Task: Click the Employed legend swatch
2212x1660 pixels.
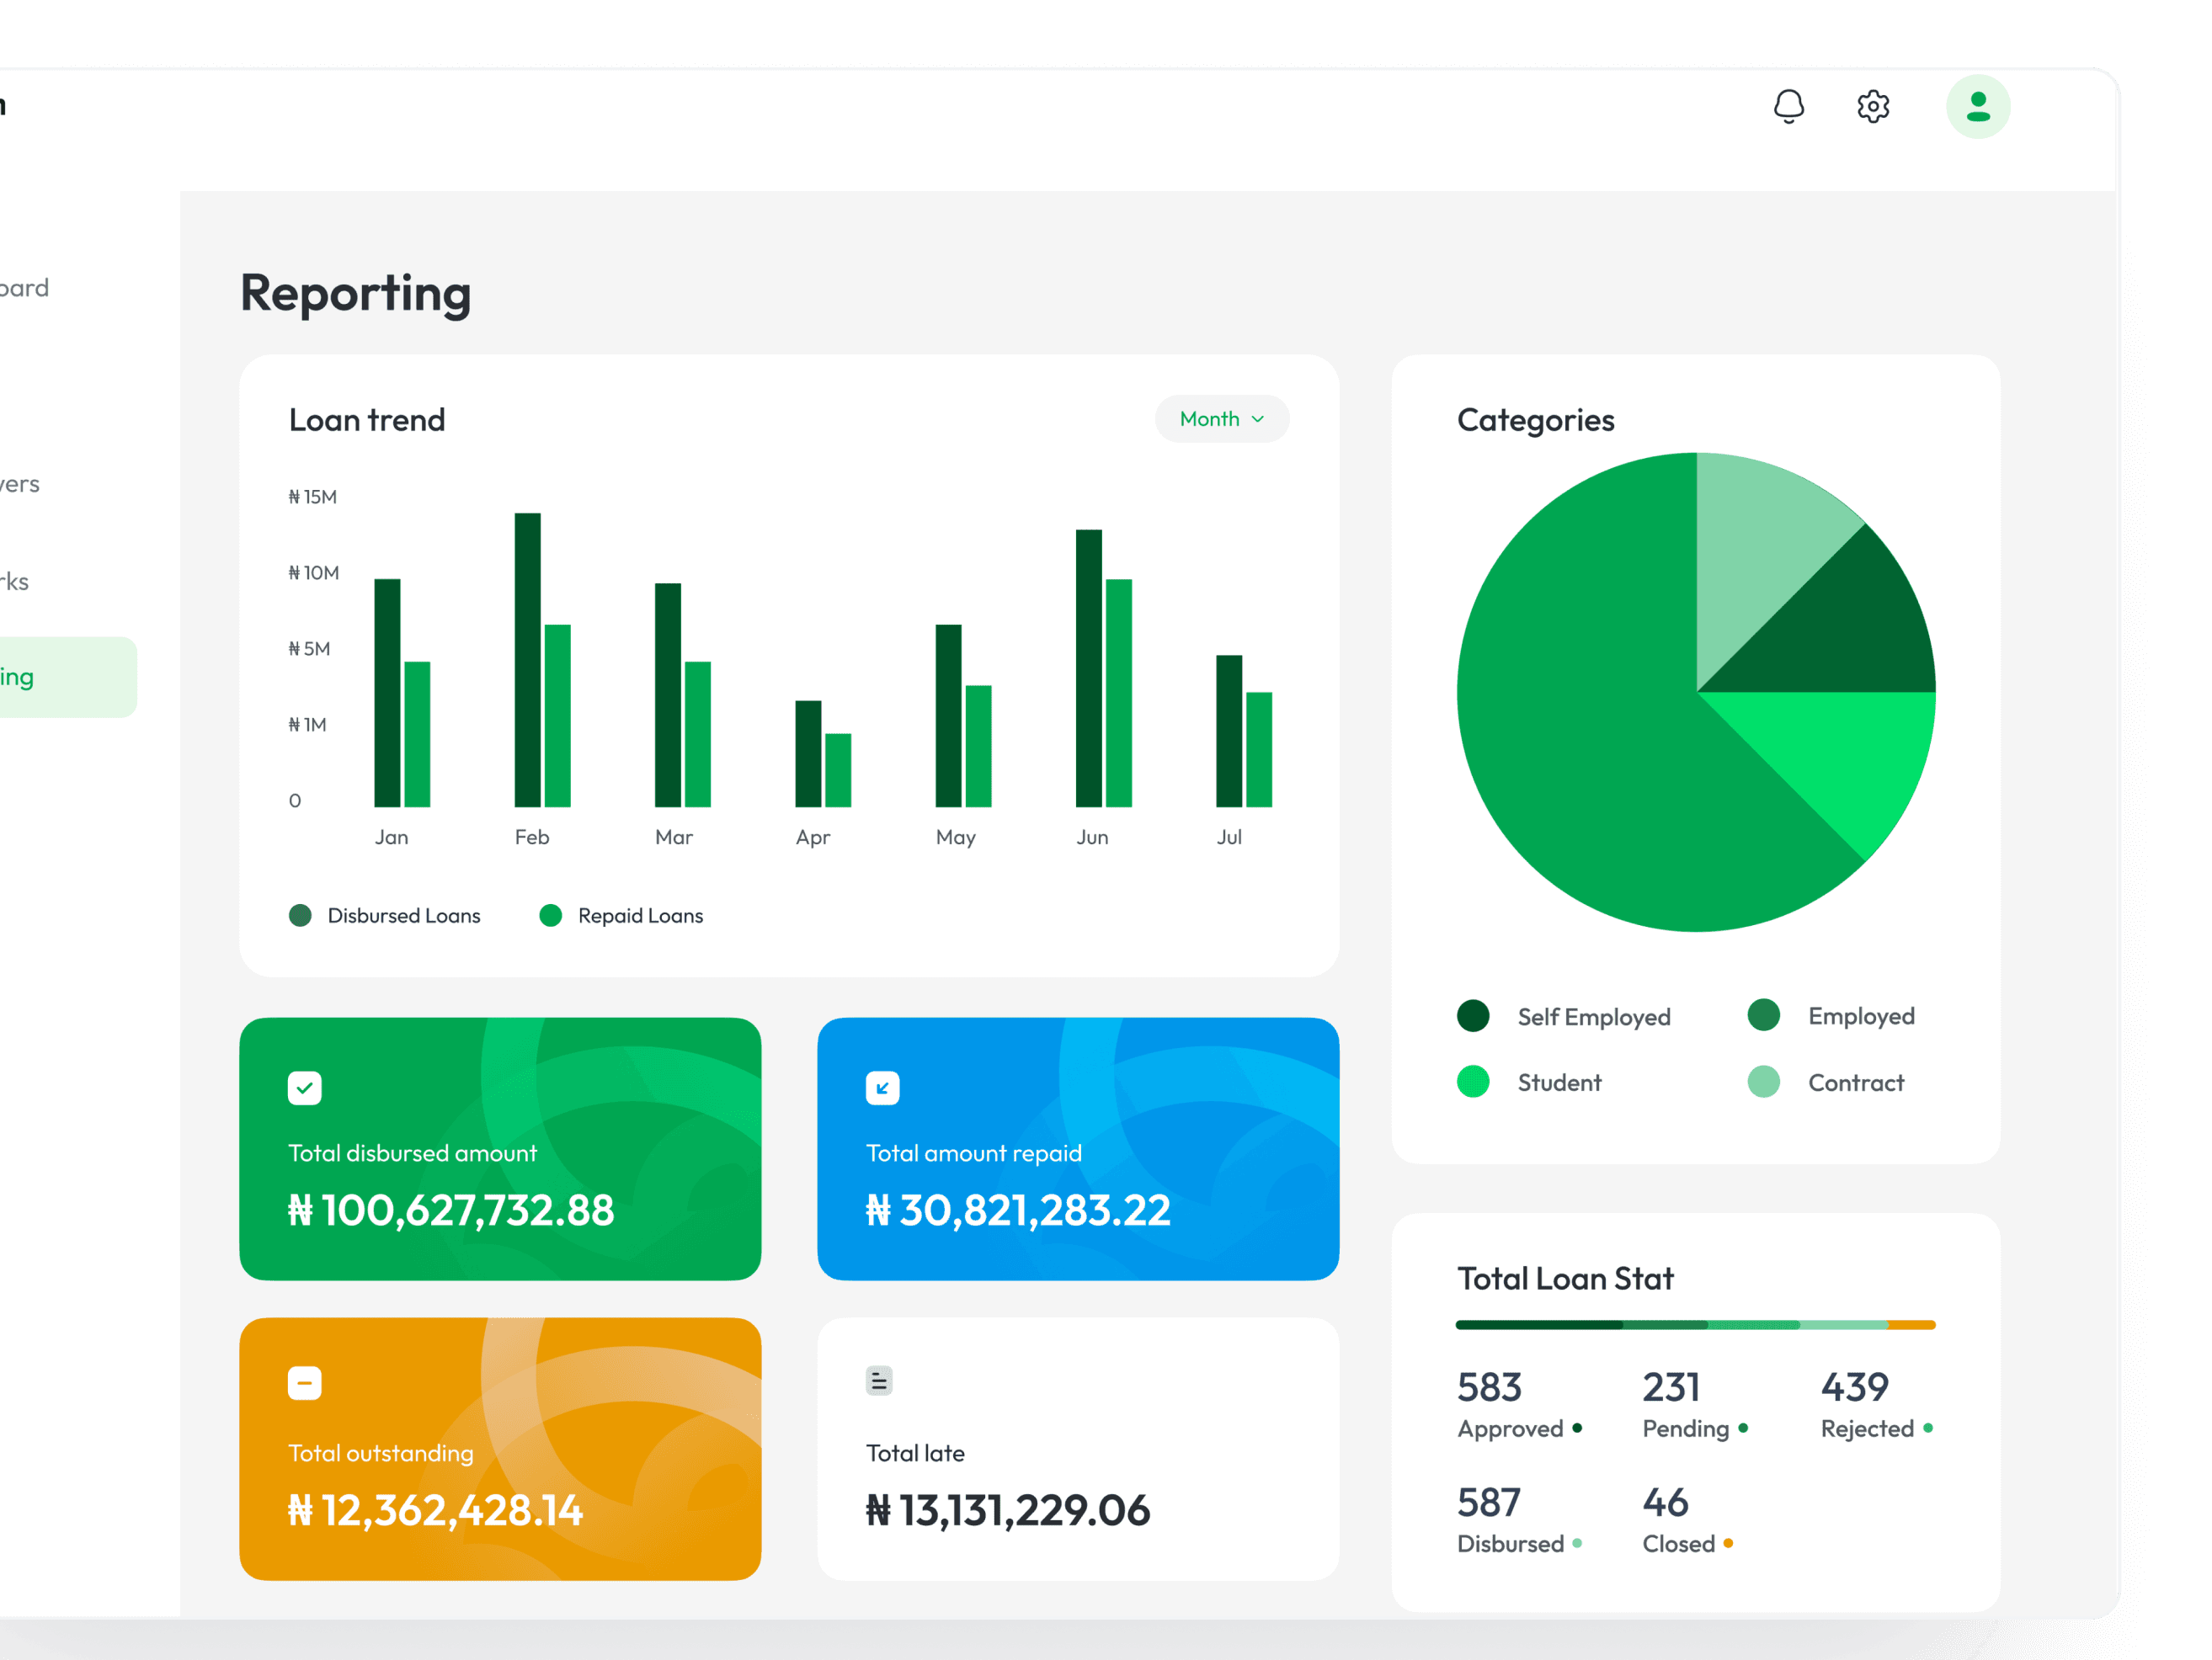Action: pos(1763,1014)
